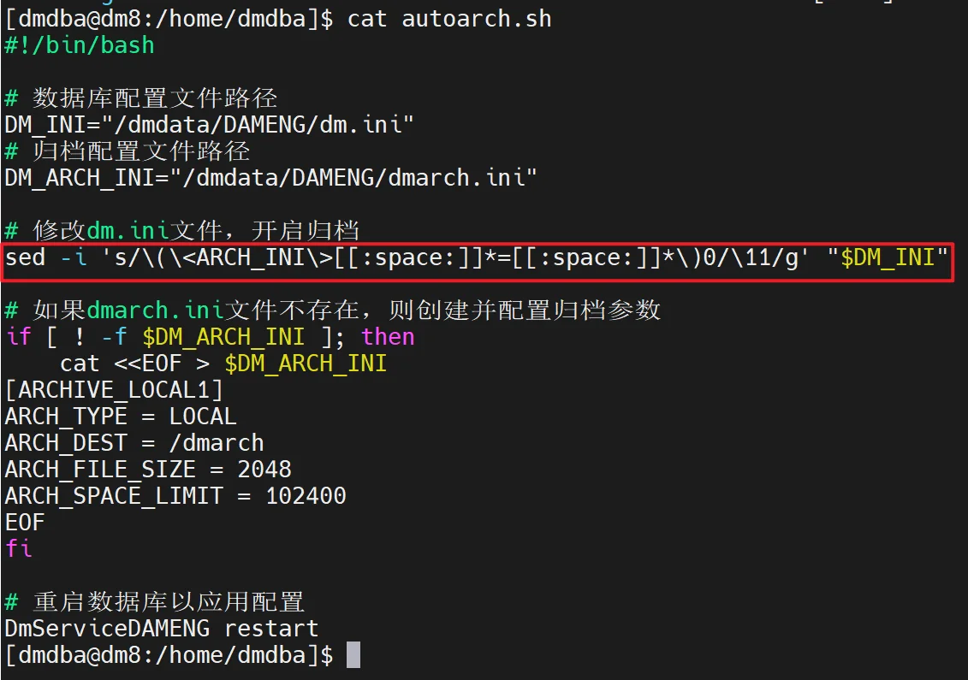The height and width of the screenshot is (680, 968).
Task: Click the magenta 'fi' keyword
Action: [x=19, y=548]
